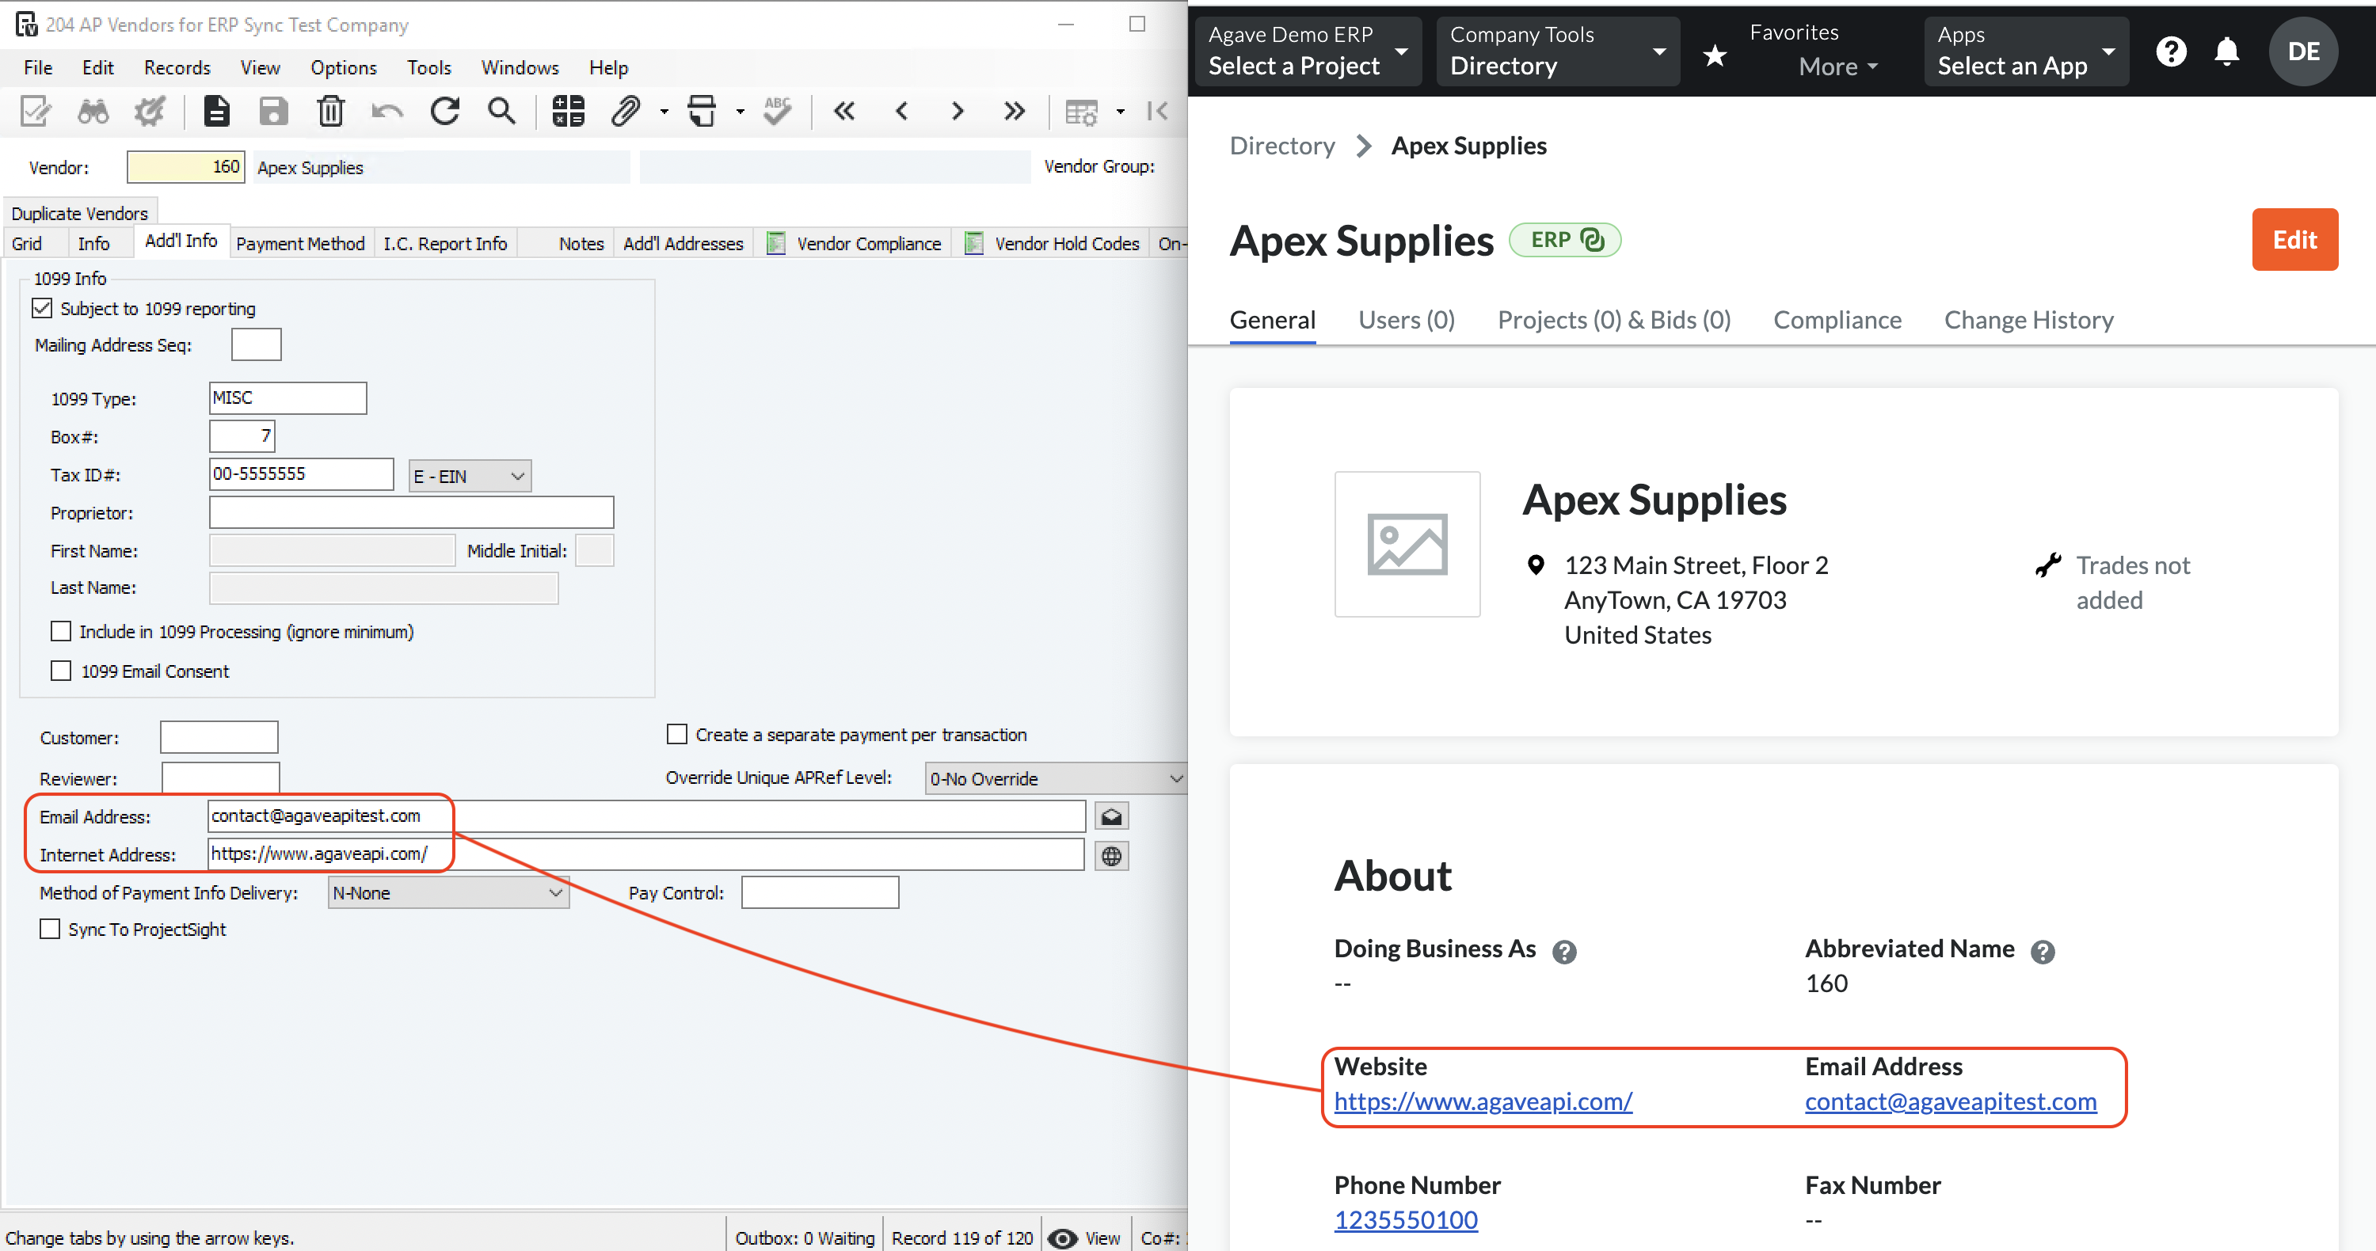Expand the printer dropdown arrow
2376x1251 pixels.
click(x=740, y=112)
